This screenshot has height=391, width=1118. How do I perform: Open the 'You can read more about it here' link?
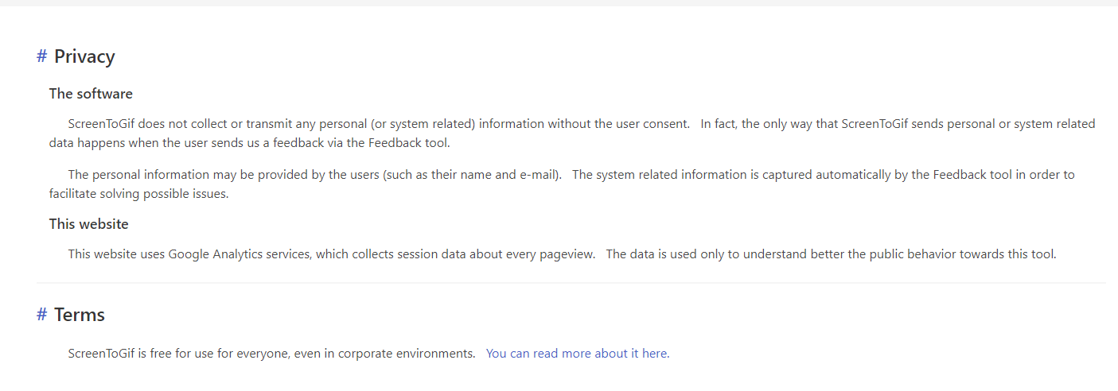tap(578, 354)
